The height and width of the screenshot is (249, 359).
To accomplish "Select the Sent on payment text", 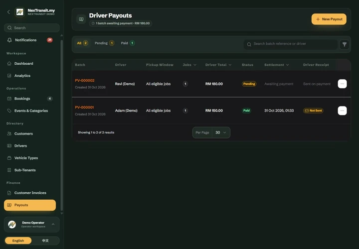I will (317, 84).
